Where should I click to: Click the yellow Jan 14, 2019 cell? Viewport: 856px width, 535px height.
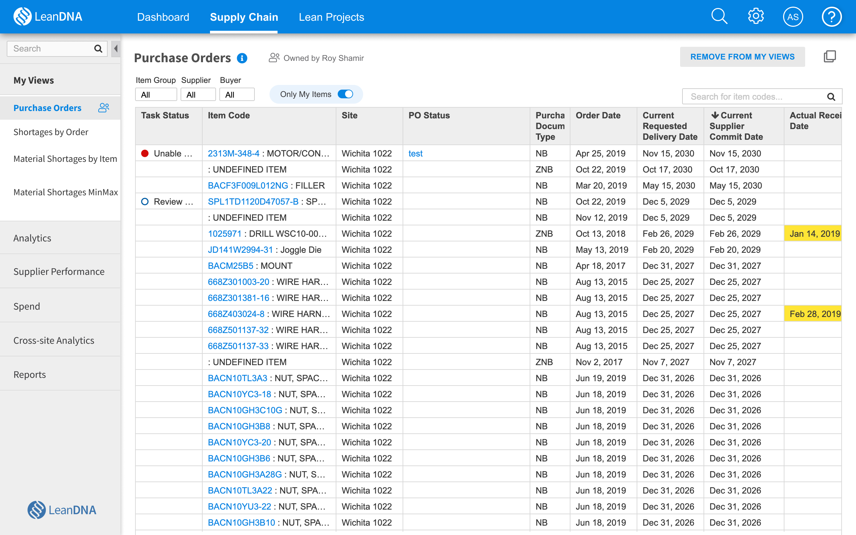pyautogui.click(x=813, y=233)
